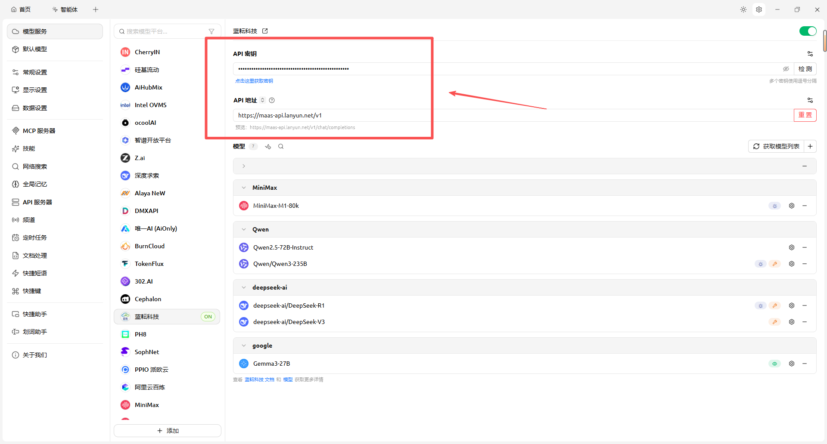Viewport: 827px width, 444px height.
Task: Switch to the 首页 tab
Action: click(x=21, y=9)
